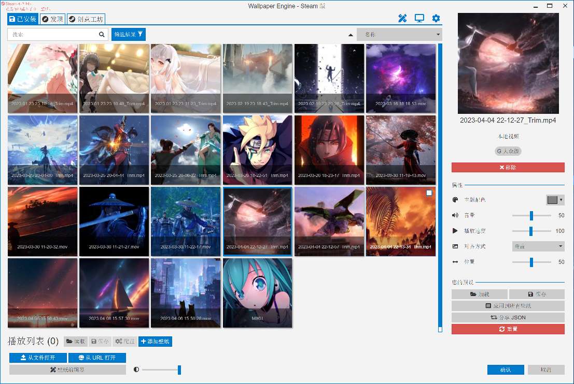Viewport: 574px width, 384px height.
Task: Click the volume speaker icon
Action: point(455,215)
